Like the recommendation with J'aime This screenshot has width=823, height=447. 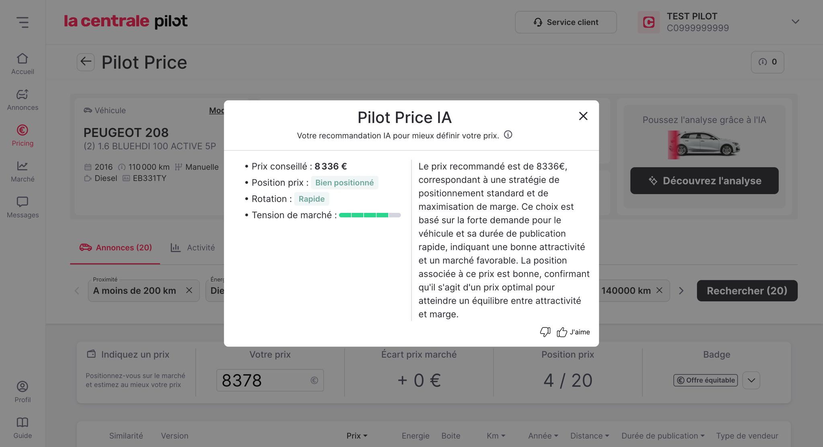(573, 332)
